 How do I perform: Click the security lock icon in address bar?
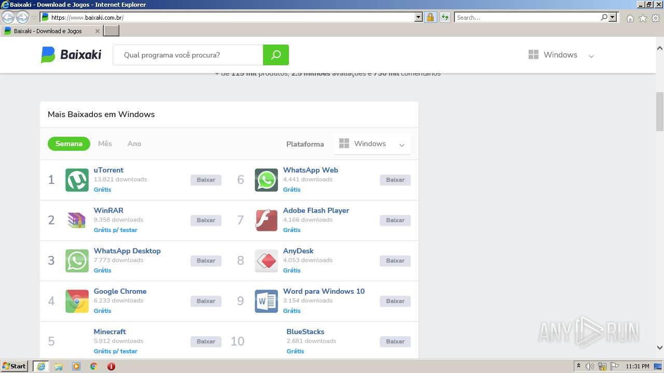click(430, 17)
